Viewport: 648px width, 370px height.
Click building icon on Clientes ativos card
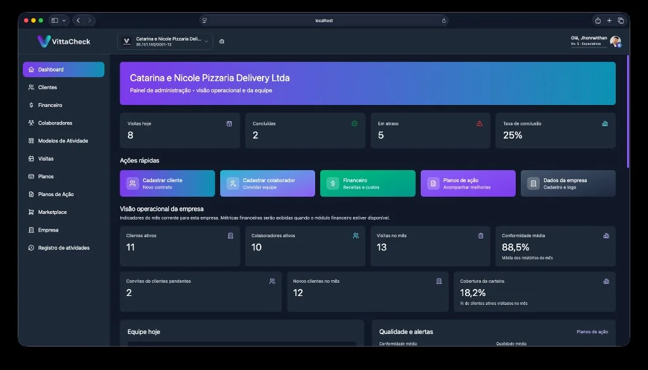[230, 236]
